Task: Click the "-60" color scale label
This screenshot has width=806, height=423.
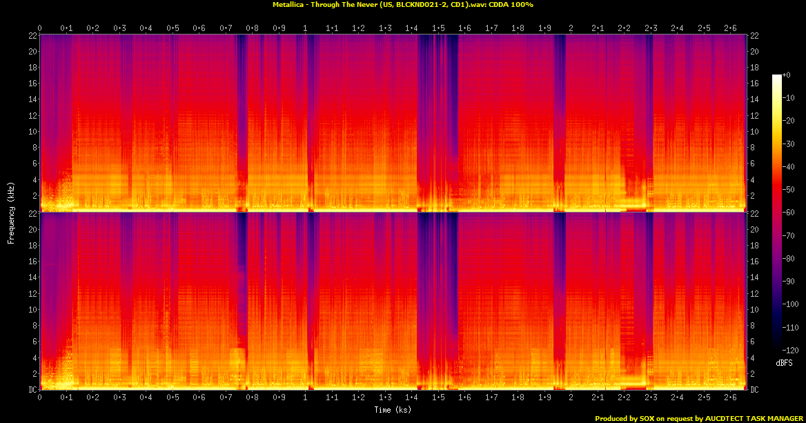Action: click(x=788, y=213)
